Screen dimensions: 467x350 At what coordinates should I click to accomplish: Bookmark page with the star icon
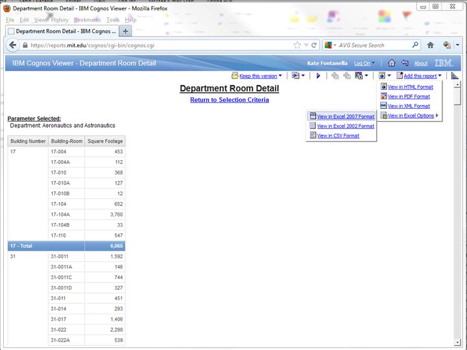point(298,45)
